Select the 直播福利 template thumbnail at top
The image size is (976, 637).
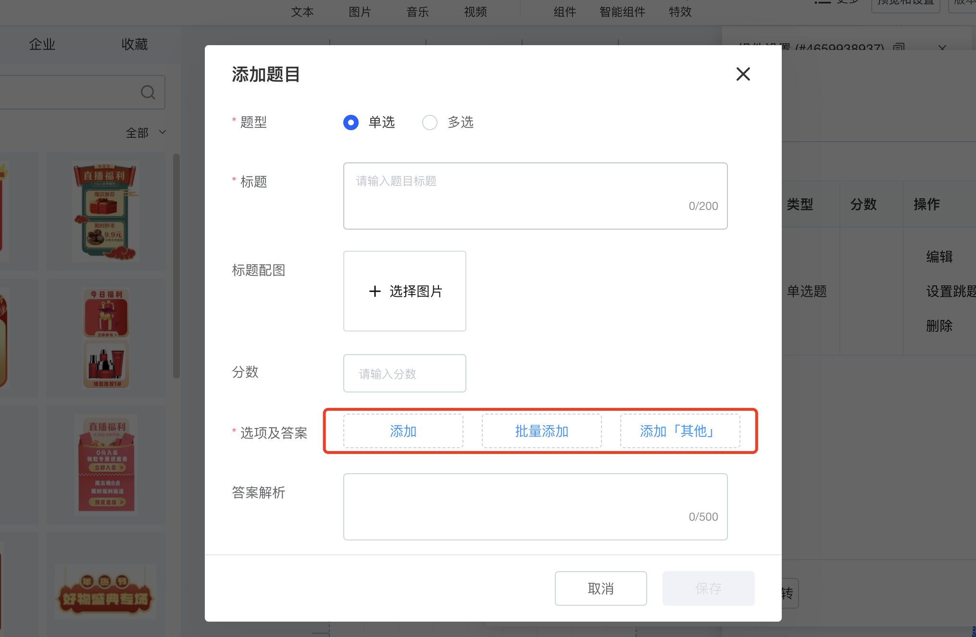106,211
